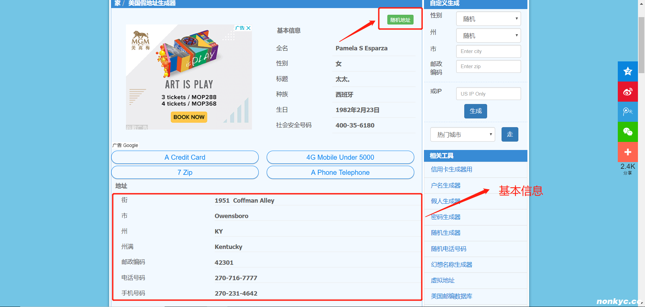This screenshot has width=645, height=307.
Task: Open the 性别 gender dropdown
Action: [x=488, y=19]
